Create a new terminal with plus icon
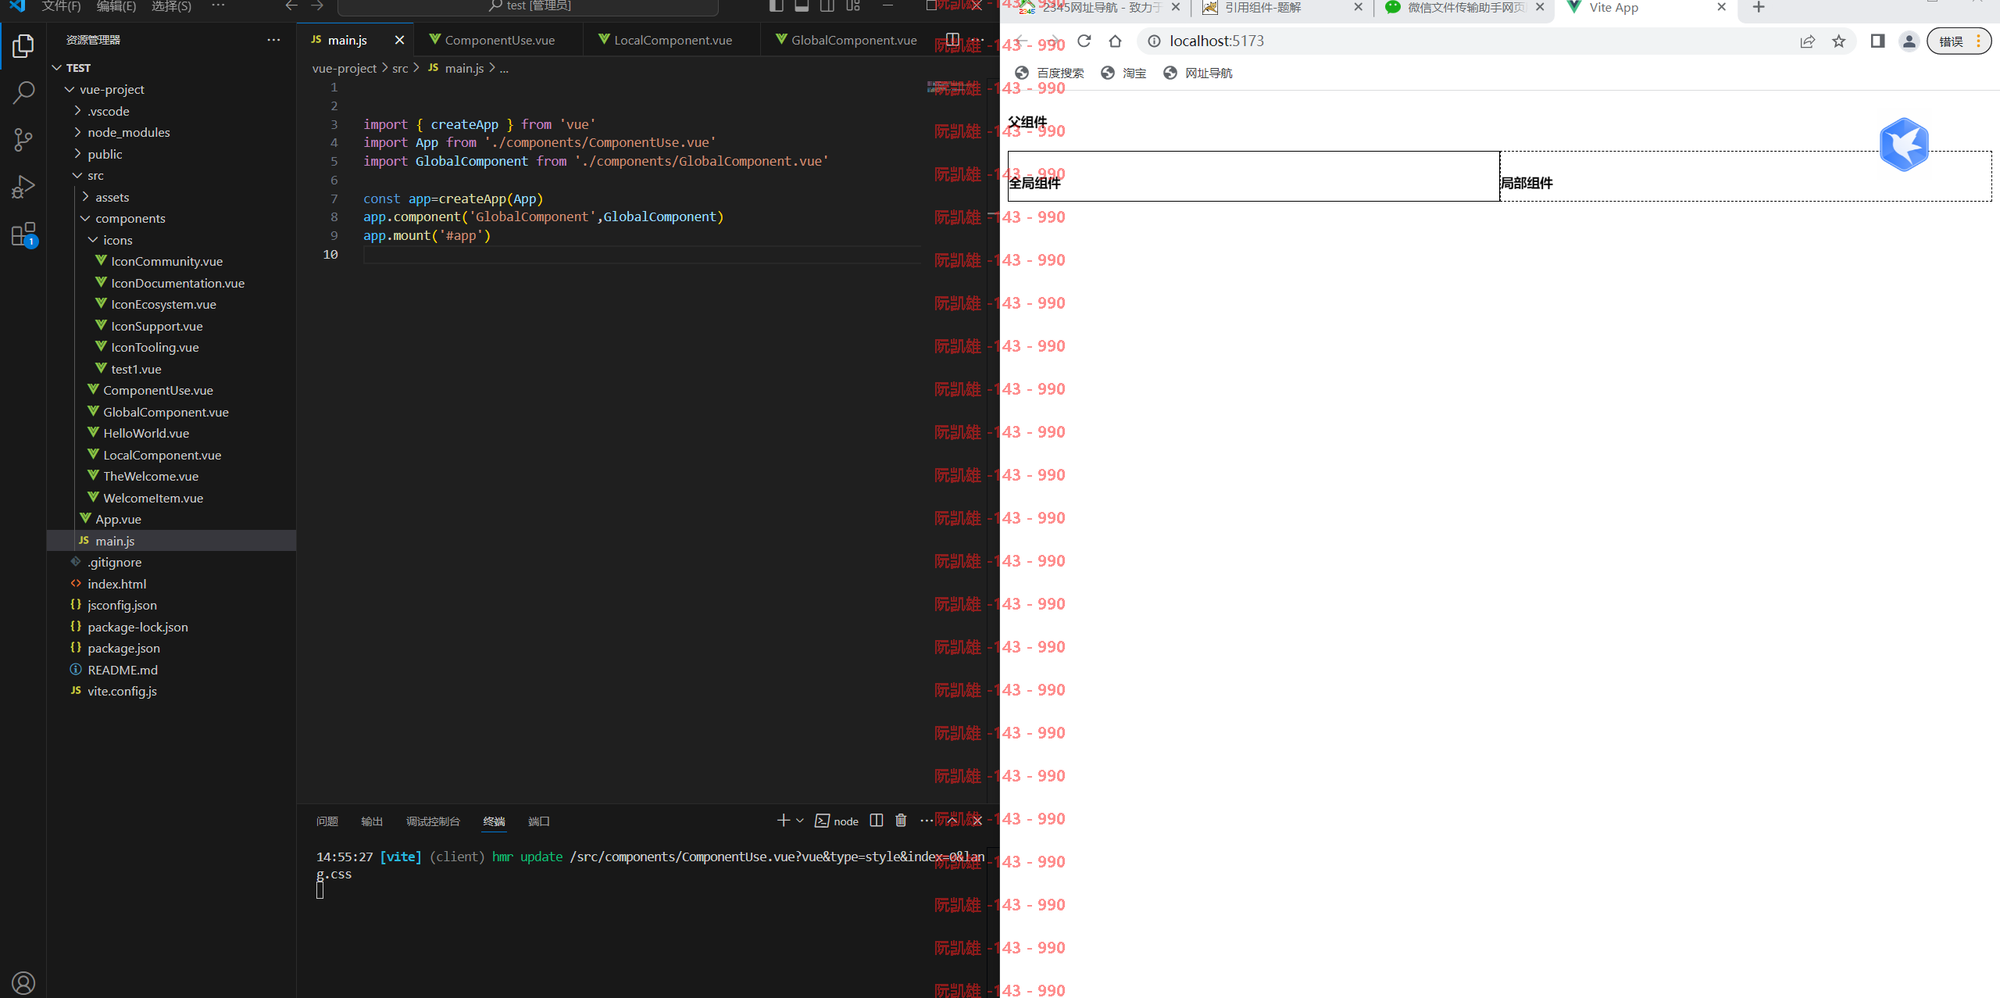This screenshot has height=998, width=2000. [784, 821]
